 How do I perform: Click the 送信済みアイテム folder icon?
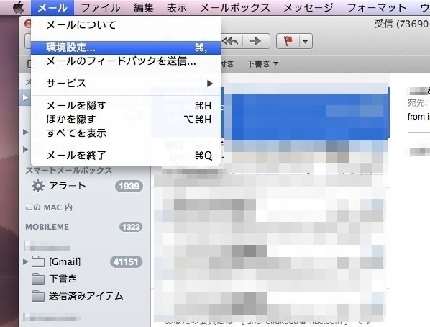tap(38, 296)
